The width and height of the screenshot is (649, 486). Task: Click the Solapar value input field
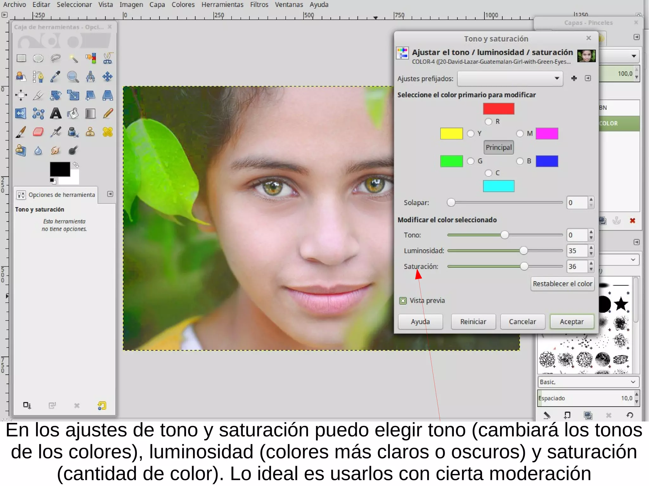pyautogui.click(x=577, y=203)
